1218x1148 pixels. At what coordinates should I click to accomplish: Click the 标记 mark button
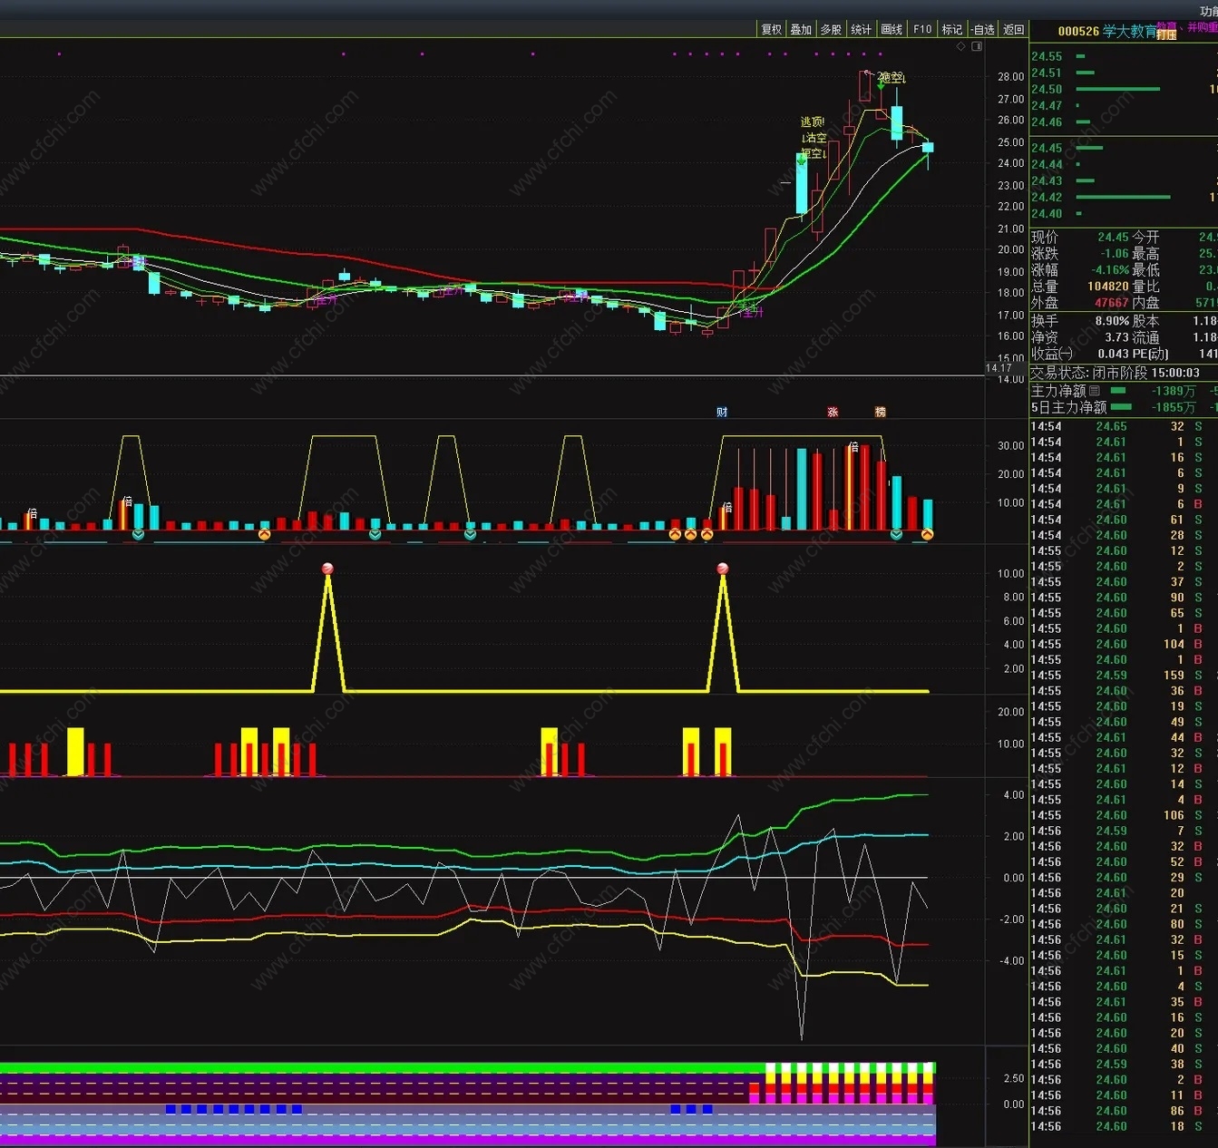click(952, 29)
